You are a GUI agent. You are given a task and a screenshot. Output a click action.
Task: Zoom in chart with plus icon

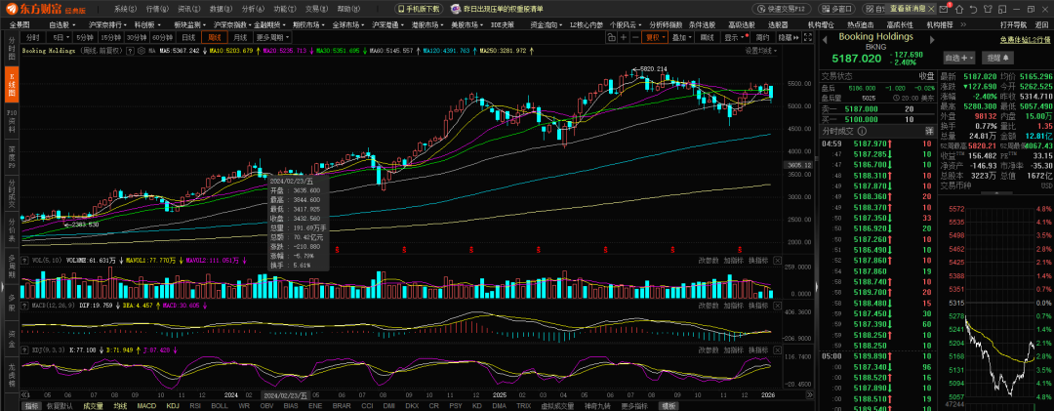[x=624, y=38]
